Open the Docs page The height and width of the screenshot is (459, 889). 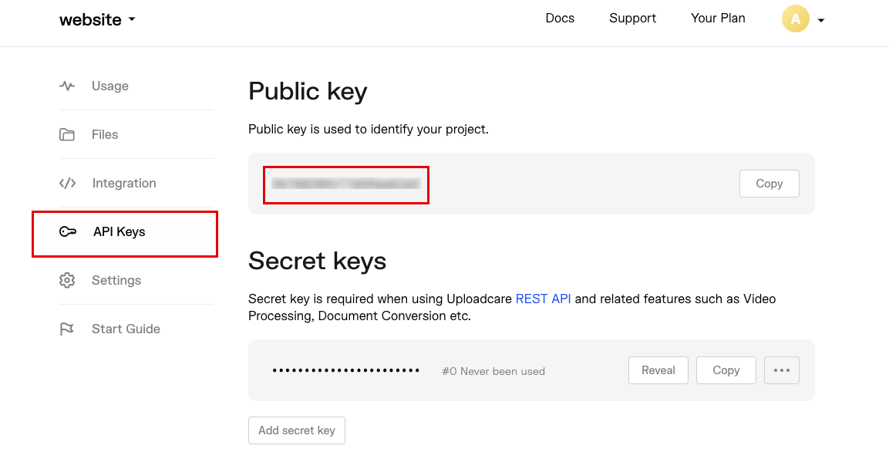click(560, 19)
